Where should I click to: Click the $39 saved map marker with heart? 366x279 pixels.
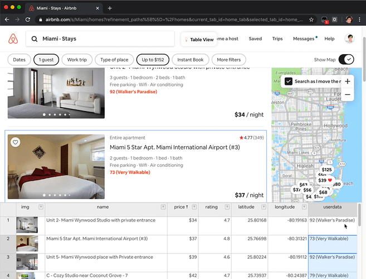[325, 180]
